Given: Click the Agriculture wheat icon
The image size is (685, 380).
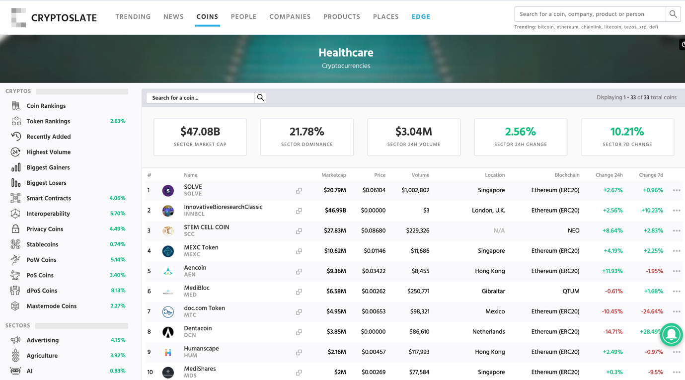Looking at the screenshot, I should click(x=16, y=356).
